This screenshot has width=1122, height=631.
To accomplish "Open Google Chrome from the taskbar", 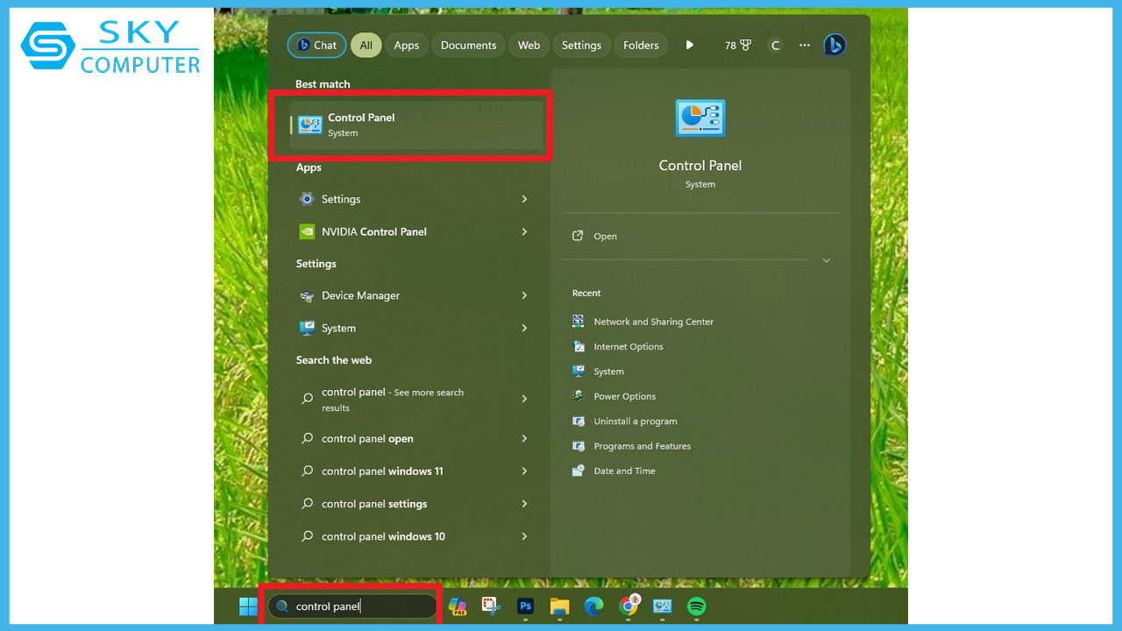I will [x=628, y=606].
